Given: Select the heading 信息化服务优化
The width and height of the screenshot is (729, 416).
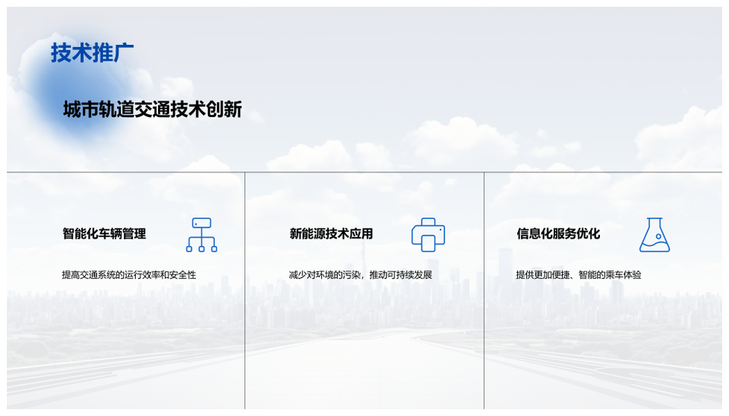Looking at the screenshot, I should 558,234.
